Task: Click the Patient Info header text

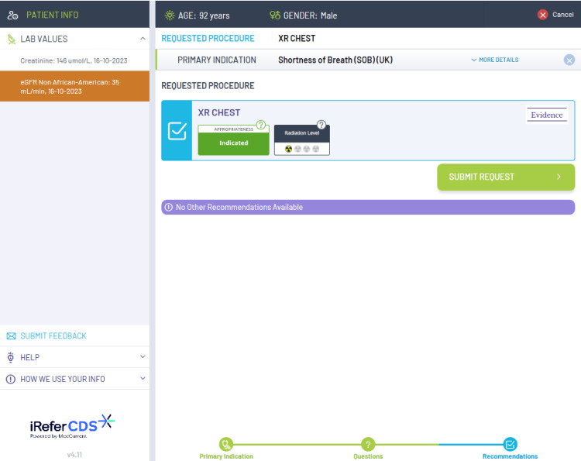Action: click(52, 15)
